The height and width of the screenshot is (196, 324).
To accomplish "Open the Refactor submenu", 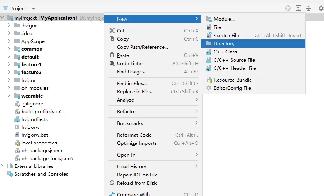I will coord(153,112).
